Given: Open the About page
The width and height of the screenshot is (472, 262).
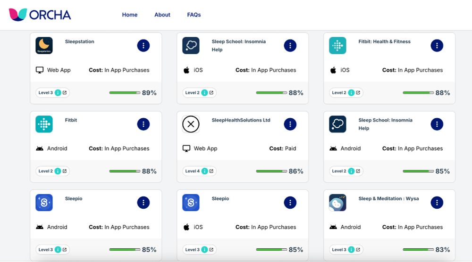Looking at the screenshot, I should [x=162, y=15].
